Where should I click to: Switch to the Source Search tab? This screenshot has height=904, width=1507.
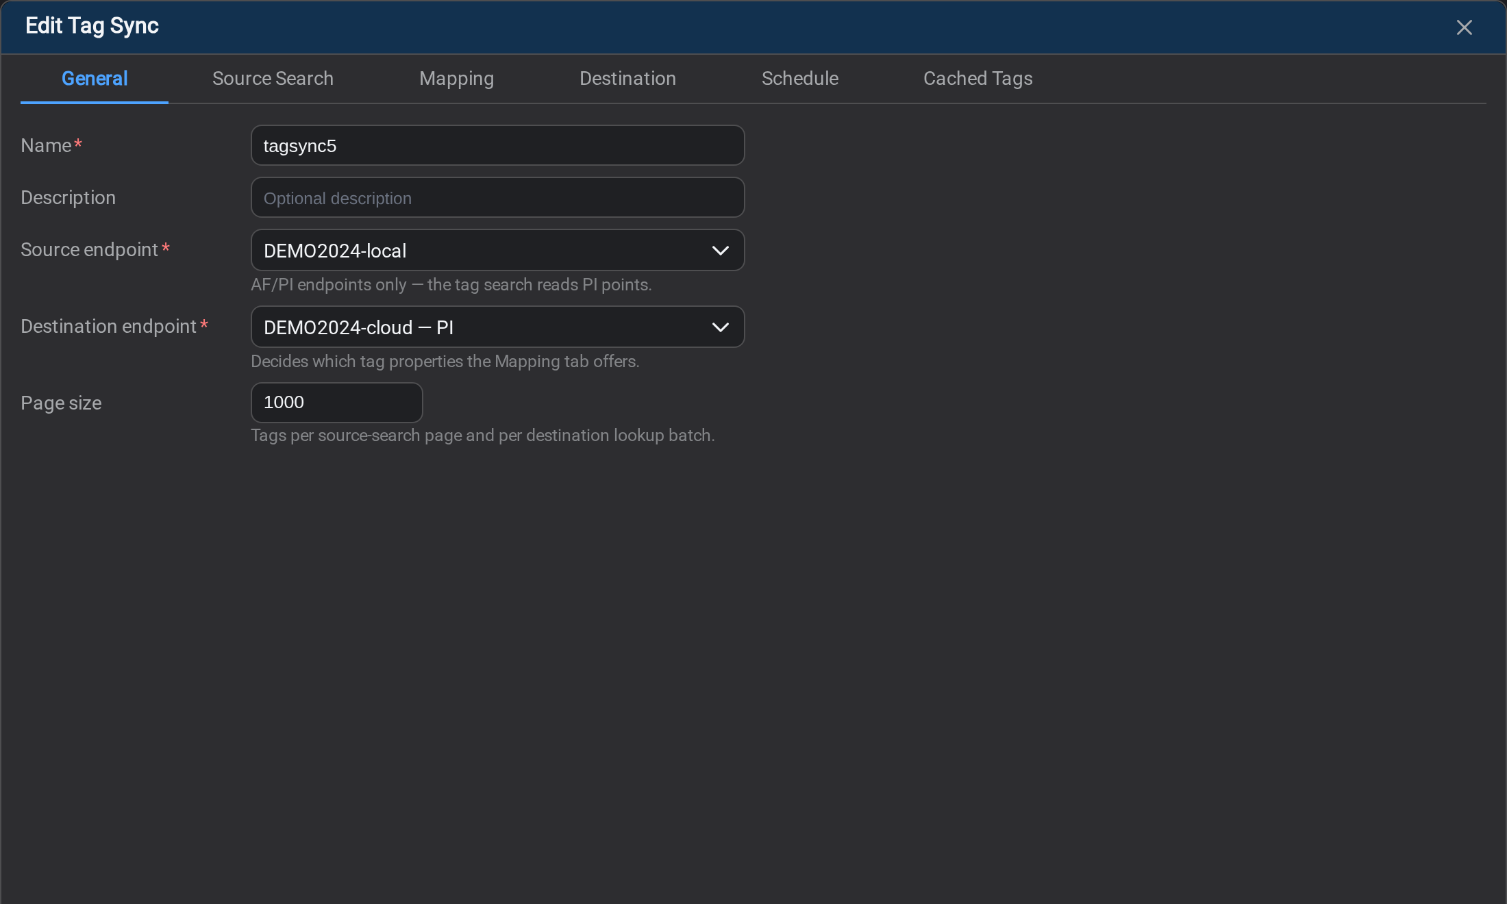[273, 79]
